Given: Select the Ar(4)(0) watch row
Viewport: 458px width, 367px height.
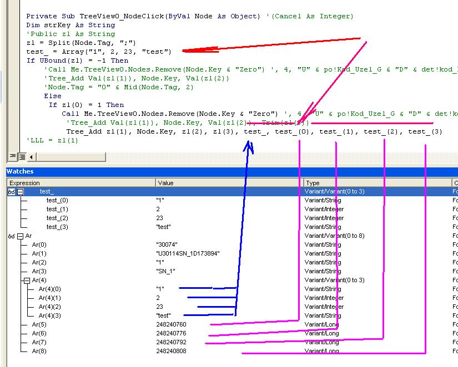Looking at the screenshot, I should [232, 289].
